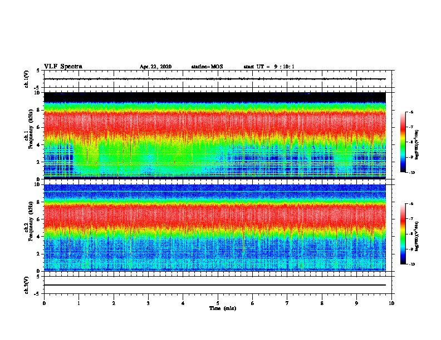441x340 pixels.
Task: Click the "10" frequency tick on ch.2 panel
Action: [37, 184]
